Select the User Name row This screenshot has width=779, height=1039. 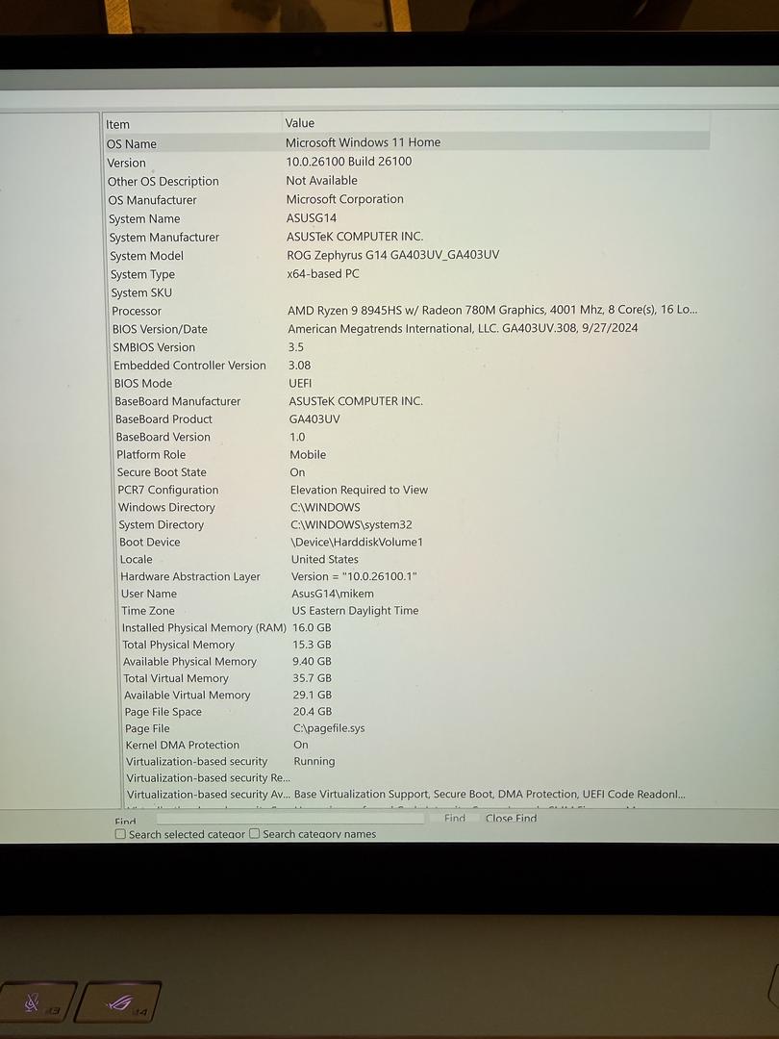point(408,593)
